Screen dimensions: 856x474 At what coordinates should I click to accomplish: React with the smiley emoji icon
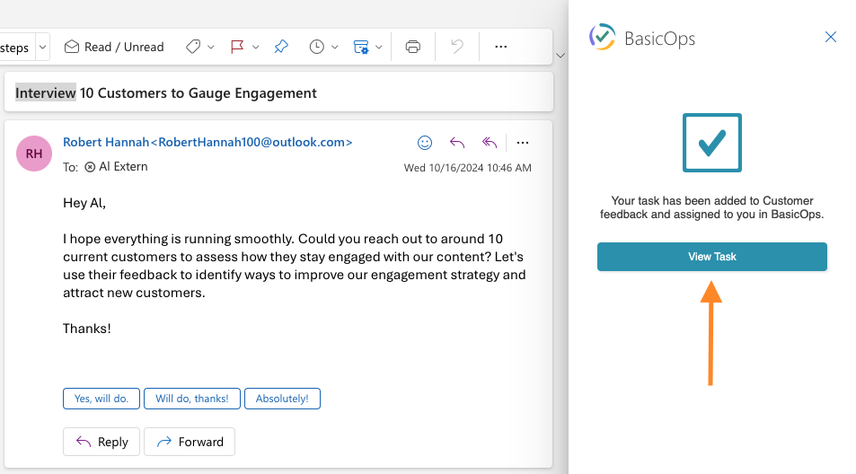tap(425, 143)
